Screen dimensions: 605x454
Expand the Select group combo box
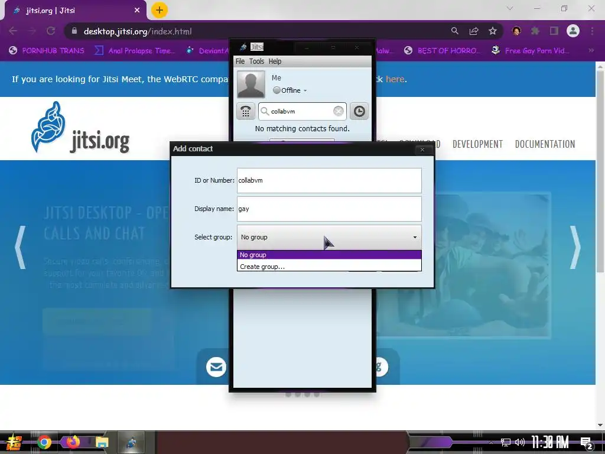[x=329, y=237]
